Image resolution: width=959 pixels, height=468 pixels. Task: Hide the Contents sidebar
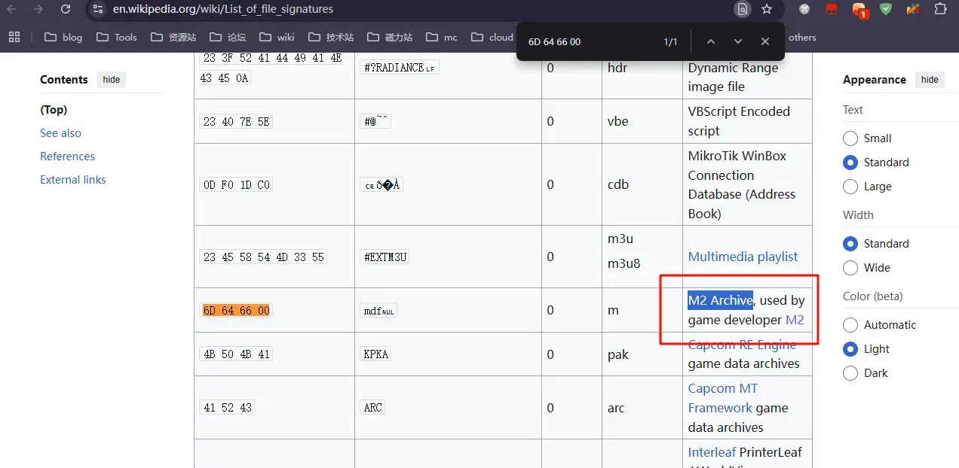[112, 80]
